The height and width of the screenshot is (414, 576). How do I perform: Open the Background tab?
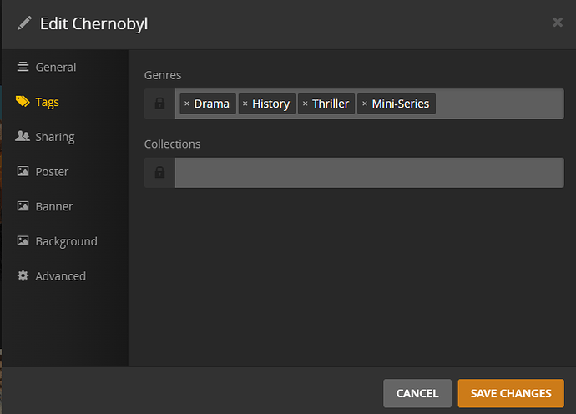65,241
